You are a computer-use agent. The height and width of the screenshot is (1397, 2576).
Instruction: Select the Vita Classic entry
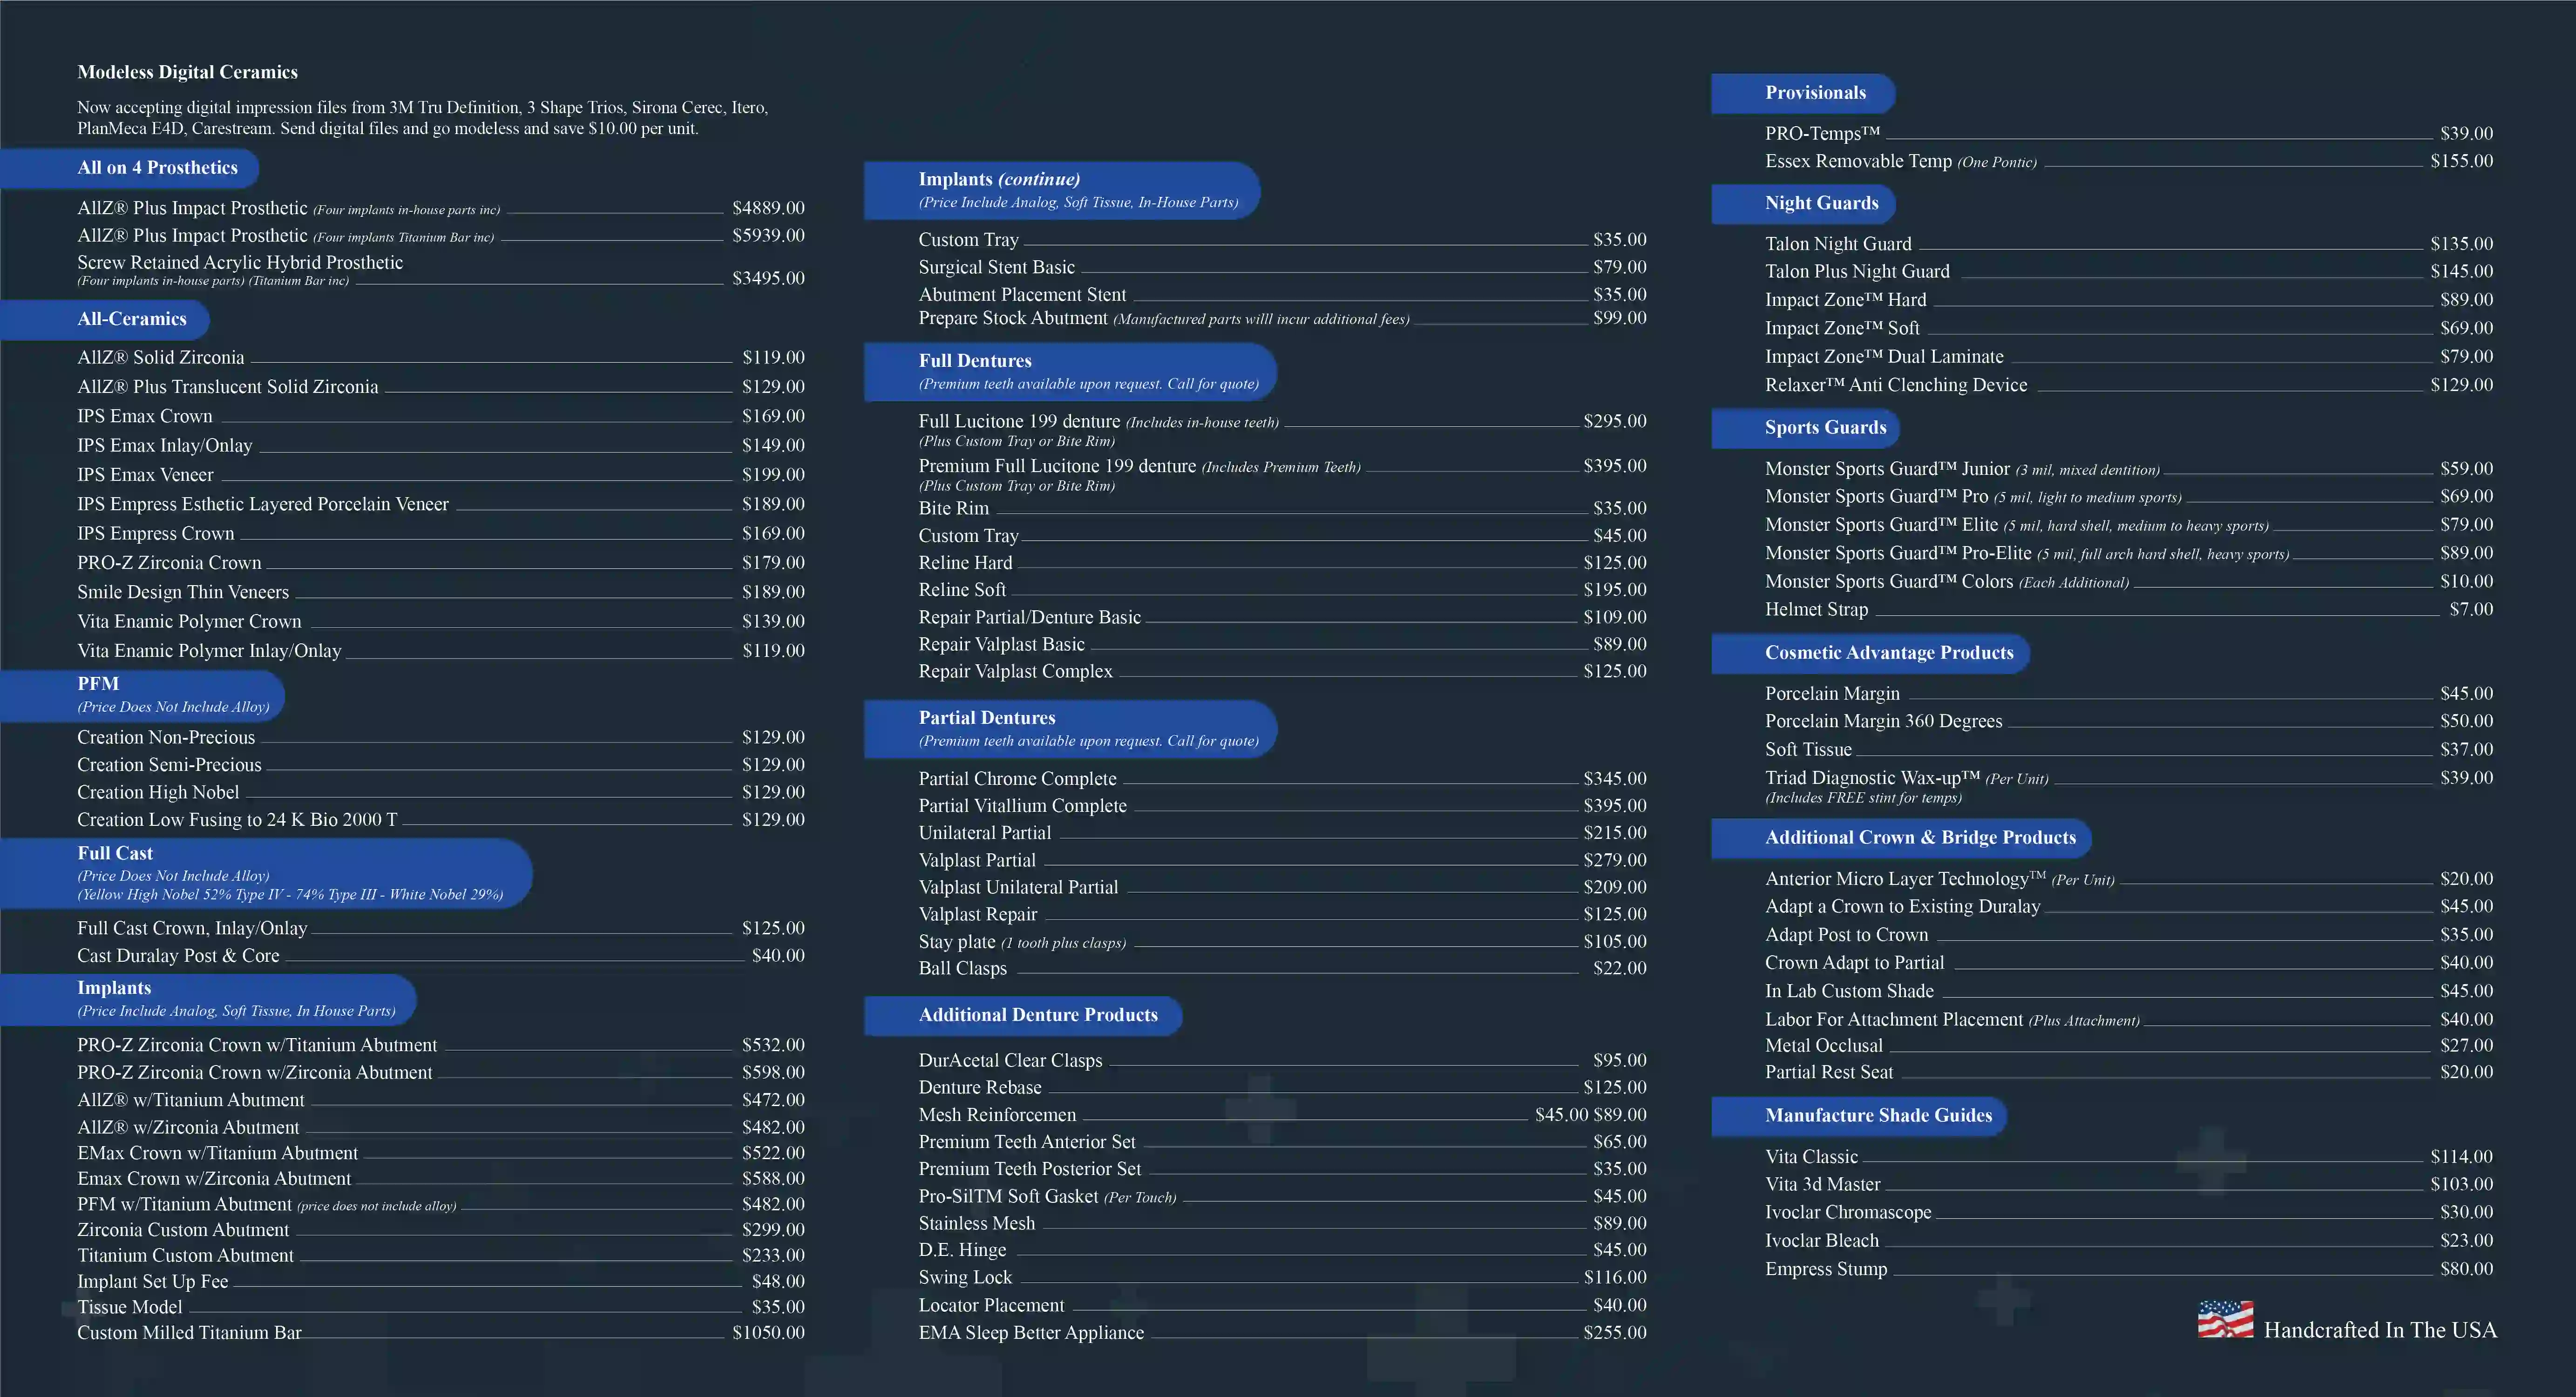1811,1157
